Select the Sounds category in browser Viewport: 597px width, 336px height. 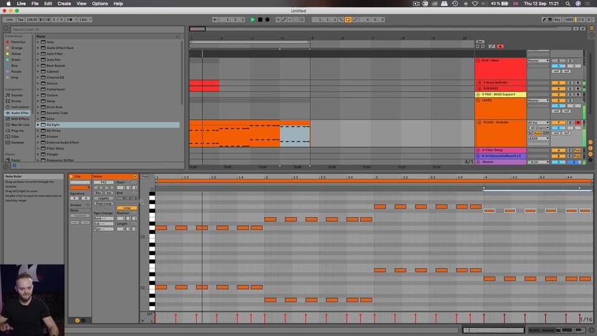point(16,95)
